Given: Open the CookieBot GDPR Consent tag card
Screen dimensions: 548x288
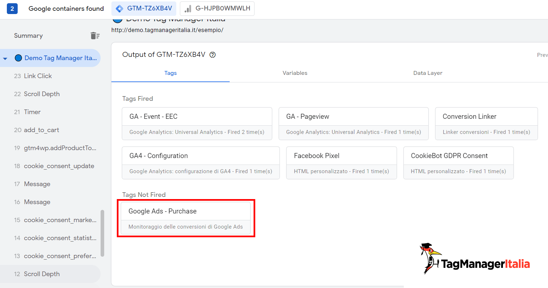Looking at the screenshot, I should (458, 163).
